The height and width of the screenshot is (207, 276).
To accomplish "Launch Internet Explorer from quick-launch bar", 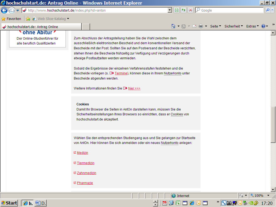I will (x=192, y=203).
